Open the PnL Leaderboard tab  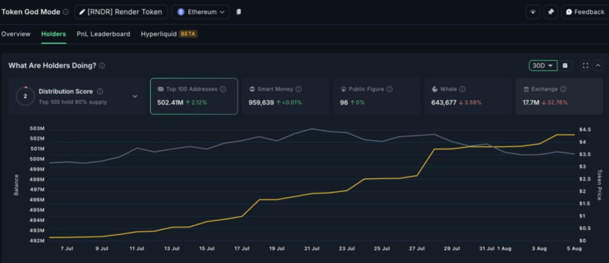tap(103, 34)
